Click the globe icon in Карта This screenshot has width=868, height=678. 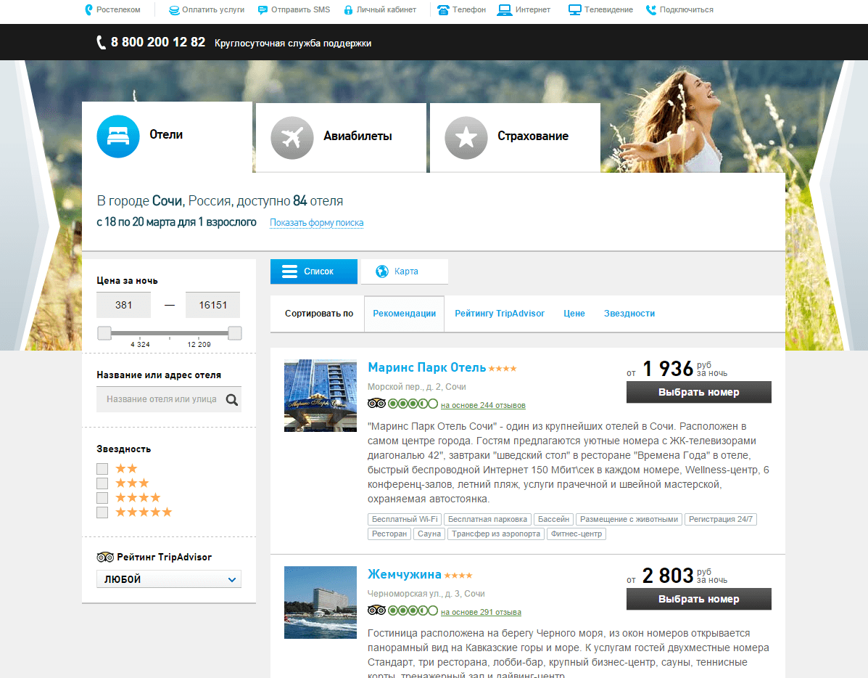382,271
